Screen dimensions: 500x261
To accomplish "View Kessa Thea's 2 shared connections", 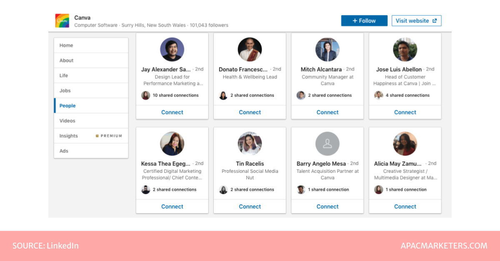I will coord(169,190).
